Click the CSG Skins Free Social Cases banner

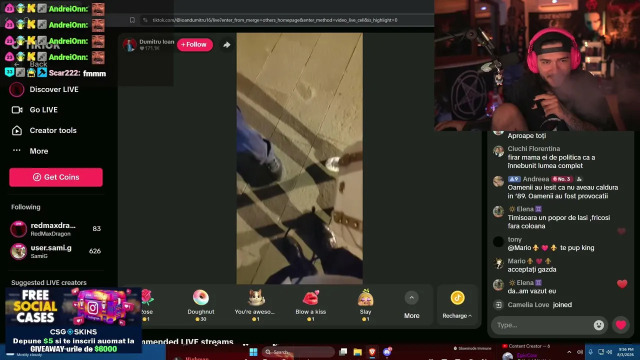pos(73,320)
